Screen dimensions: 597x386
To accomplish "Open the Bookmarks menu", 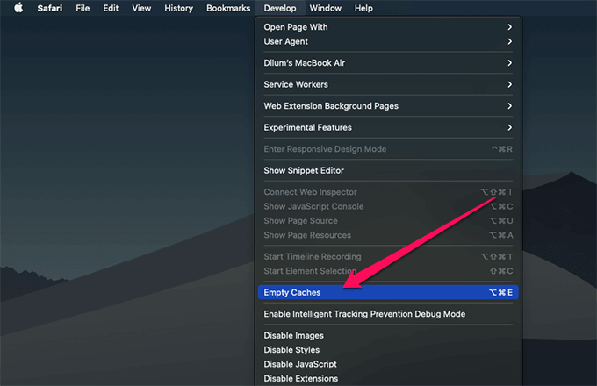I will (x=228, y=8).
